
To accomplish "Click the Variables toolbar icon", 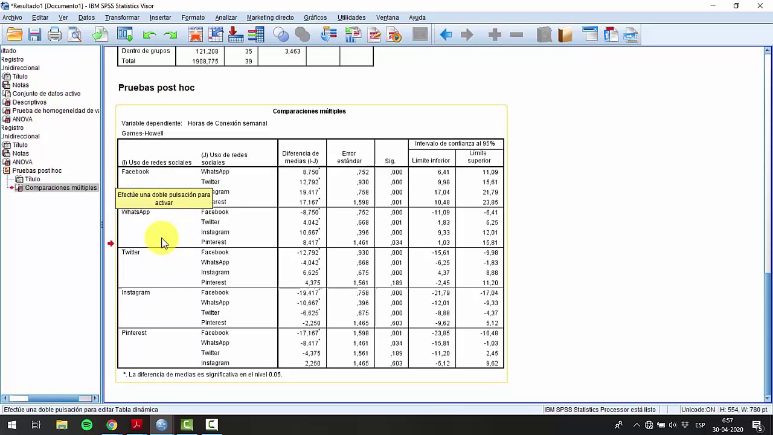I will click(256, 35).
